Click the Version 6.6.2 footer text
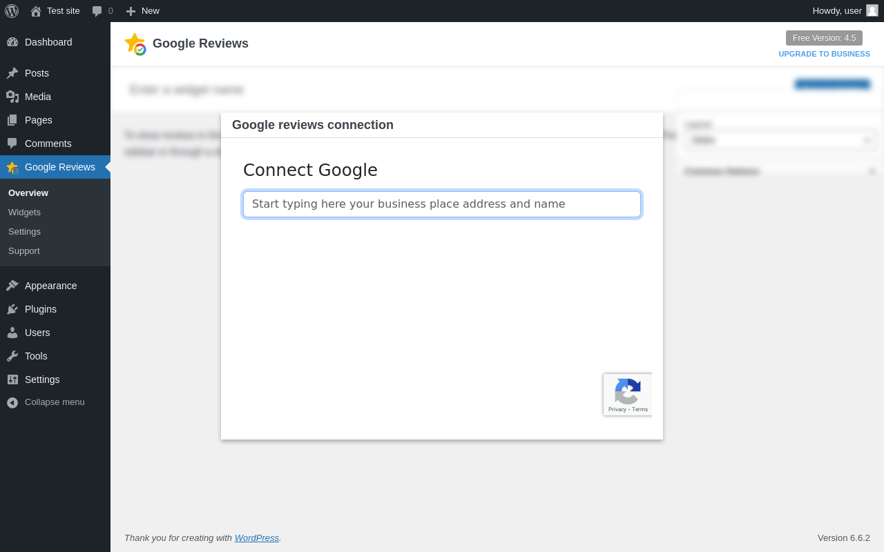 pyautogui.click(x=844, y=538)
